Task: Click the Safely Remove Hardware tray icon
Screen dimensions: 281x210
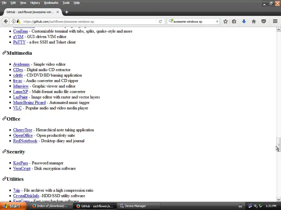Action: pyautogui.click(x=260, y=206)
